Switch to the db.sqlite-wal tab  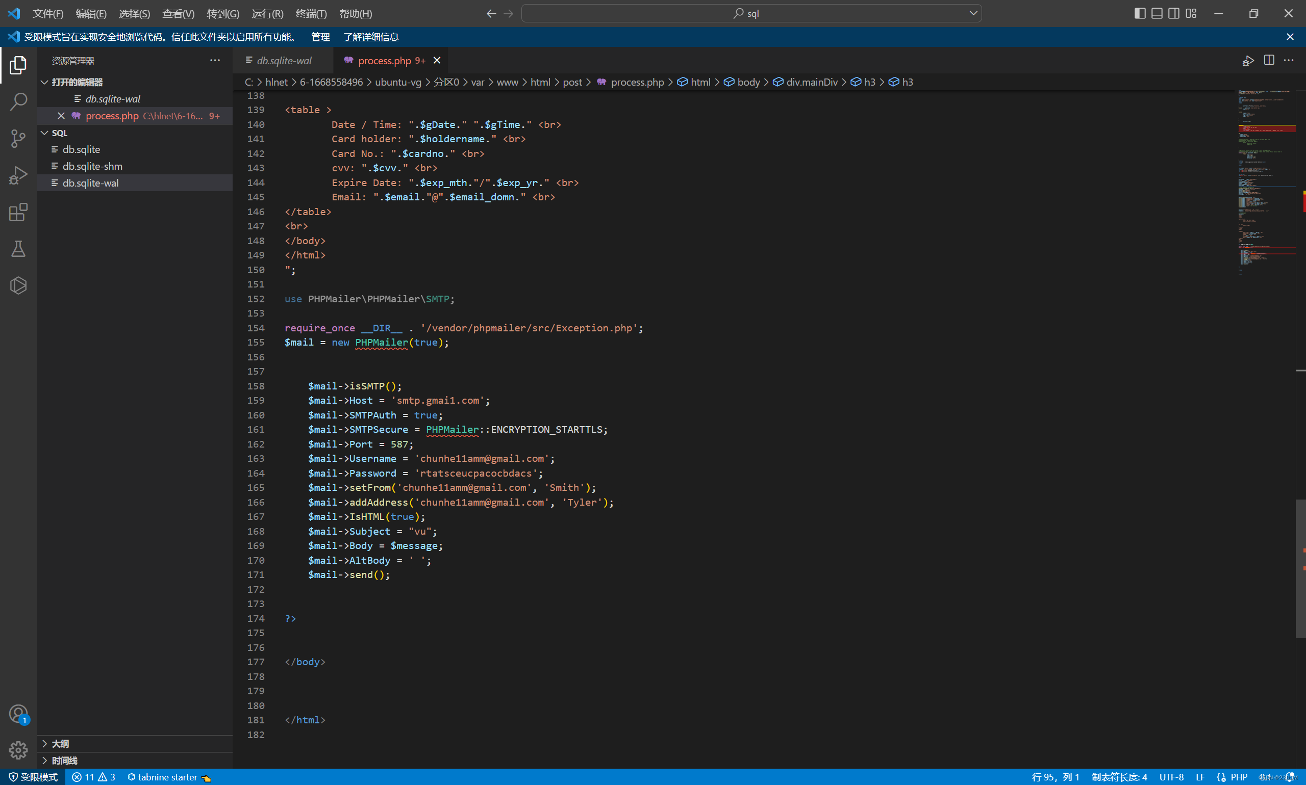pyautogui.click(x=284, y=60)
